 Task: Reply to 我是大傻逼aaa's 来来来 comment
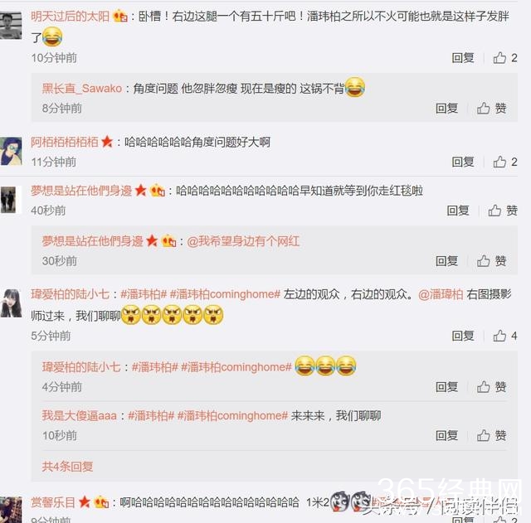[446, 435]
